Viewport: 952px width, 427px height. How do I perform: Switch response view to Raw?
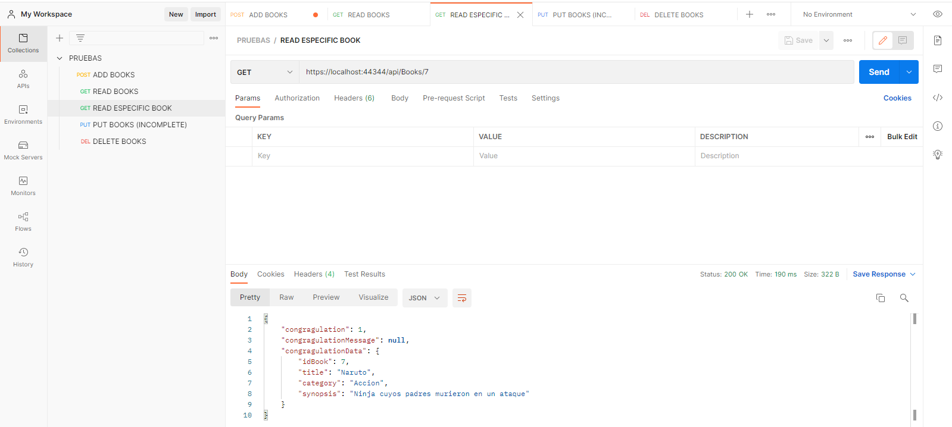(286, 297)
